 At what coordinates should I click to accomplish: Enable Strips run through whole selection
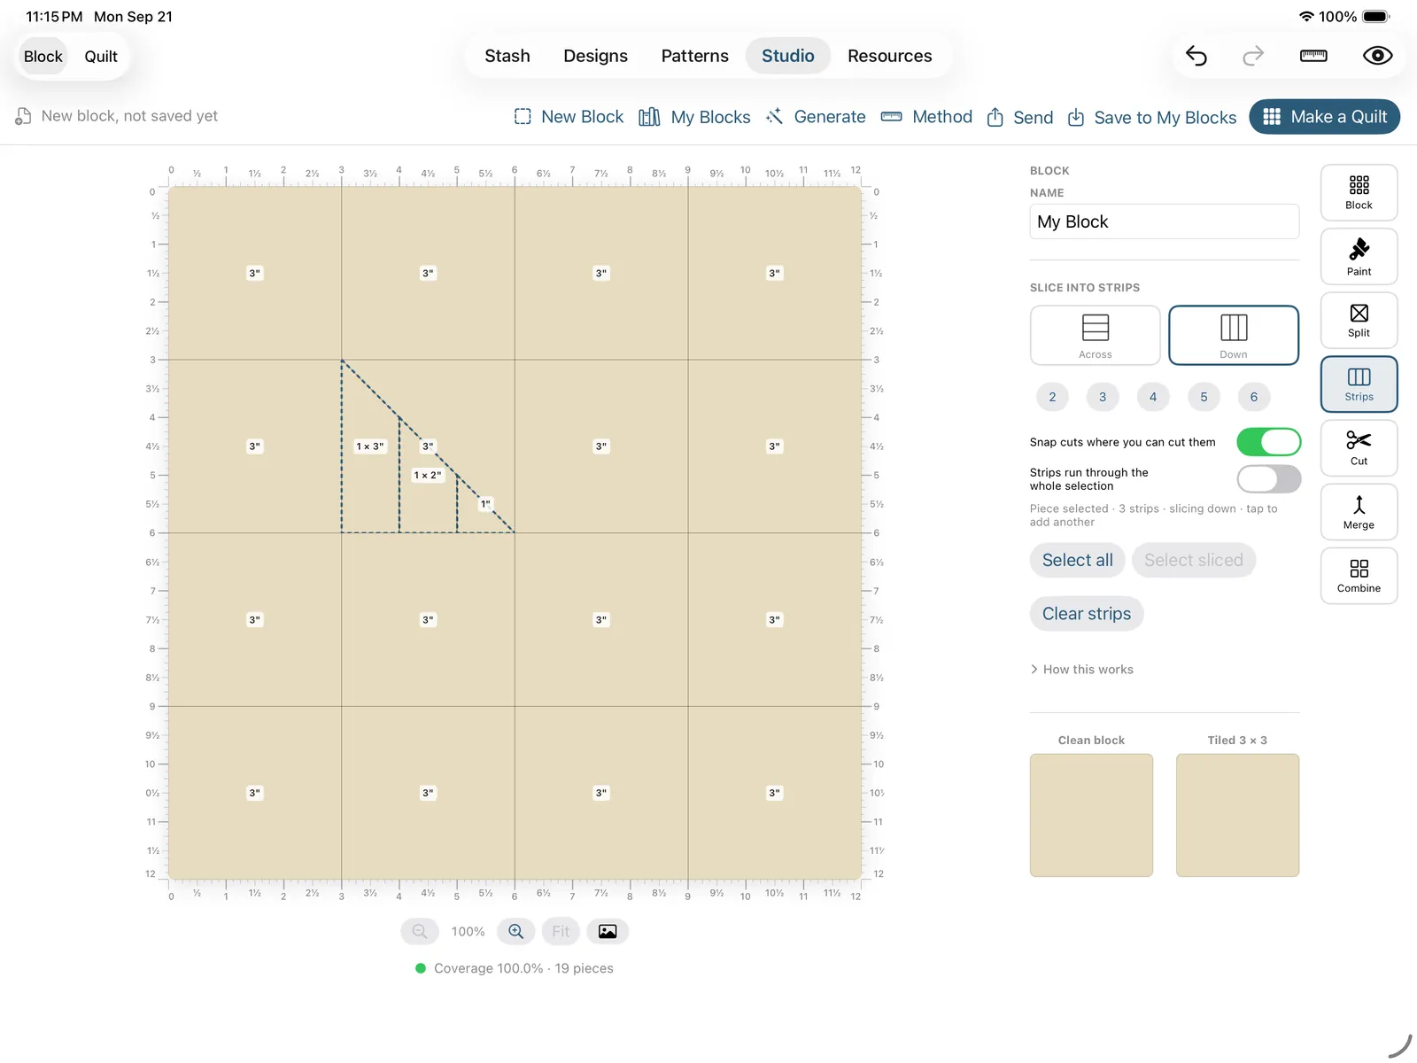pos(1268,479)
